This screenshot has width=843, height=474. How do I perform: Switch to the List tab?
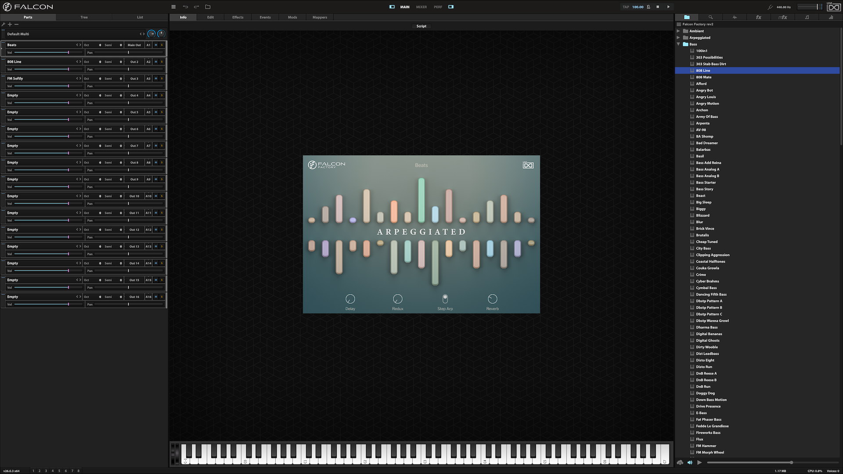pyautogui.click(x=140, y=17)
